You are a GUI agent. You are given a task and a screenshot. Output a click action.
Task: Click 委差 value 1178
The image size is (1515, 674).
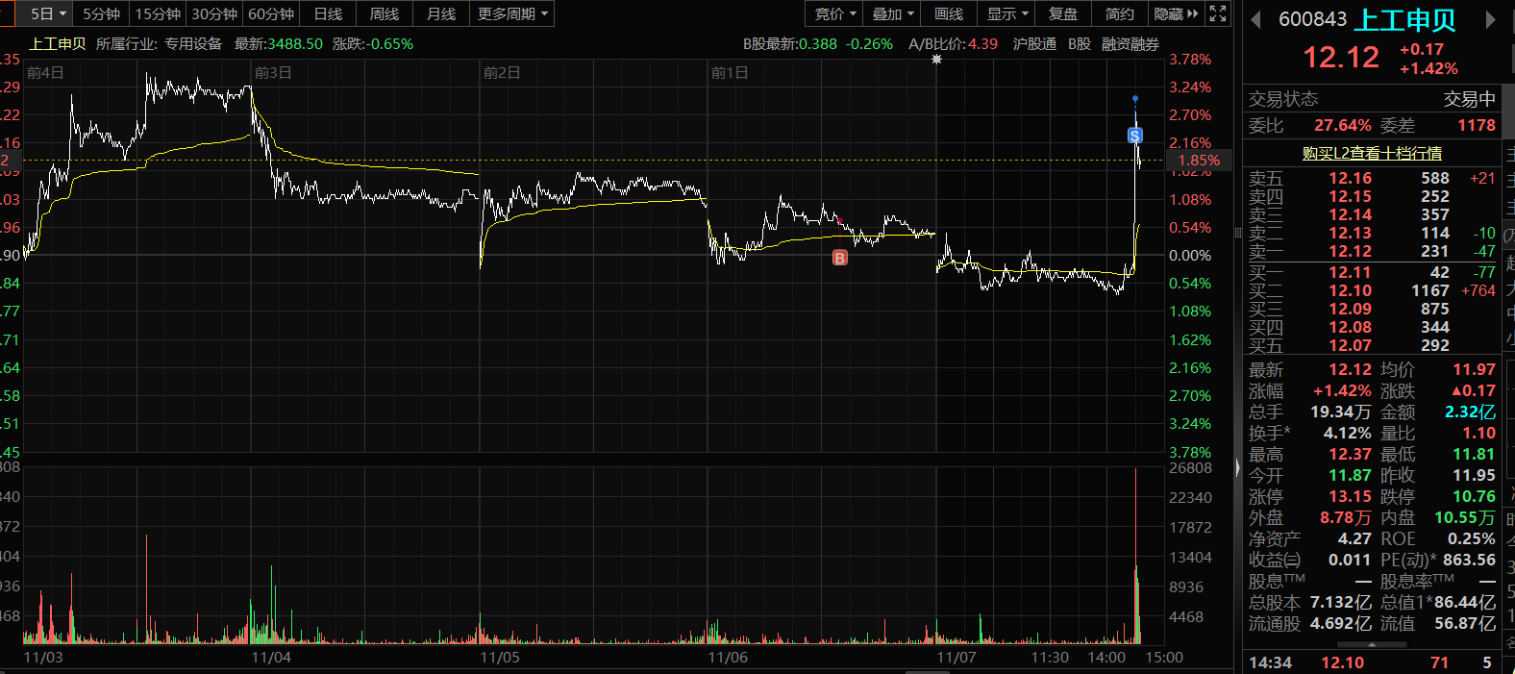(x=1477, y=125)
